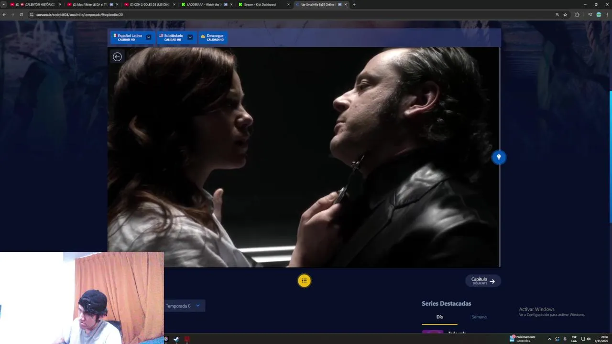Open the browser extensions puzzle icon
Image resolution: width=612 pixels, height=344 pixels.
tap(577, 15)
